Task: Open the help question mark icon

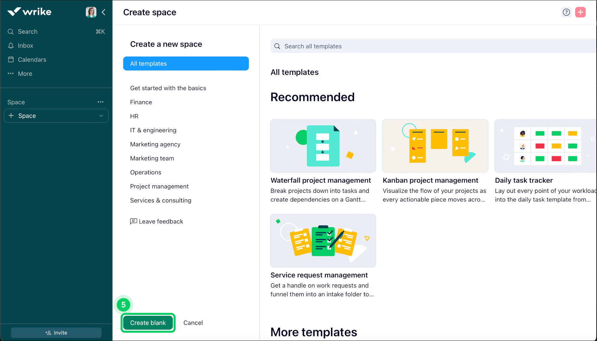Action: [566, 12]
